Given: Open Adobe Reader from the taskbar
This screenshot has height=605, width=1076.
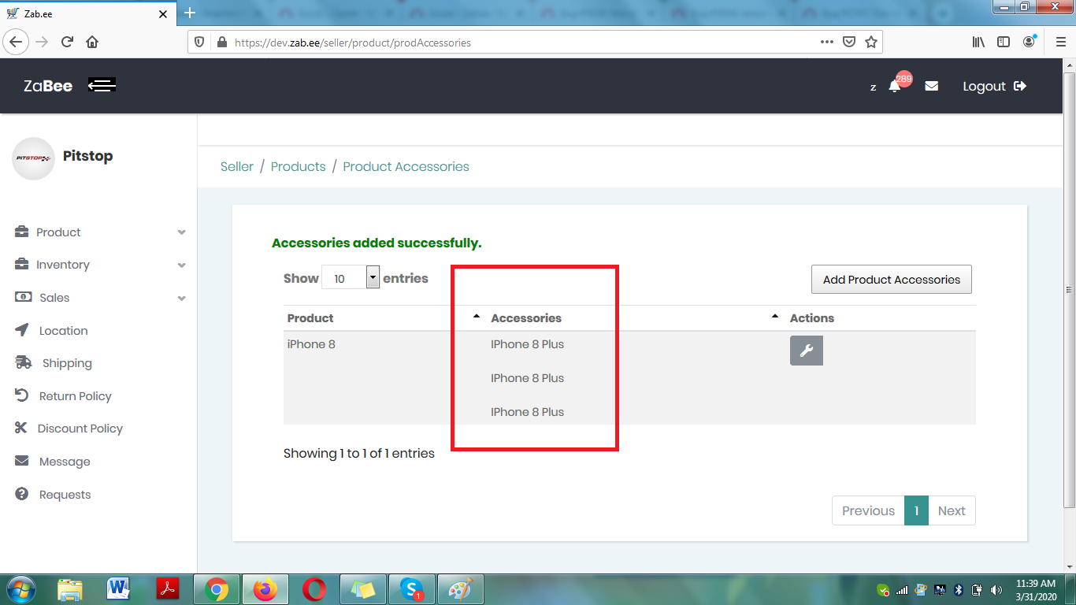Looking at the screenshot, I should click(168, 589).
